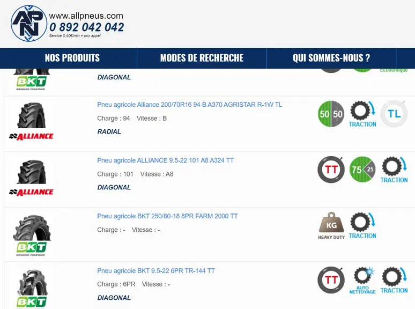Image resolution: width=415 pixels, height=309 pixels.
Task: Open Alliance 200/70R16 A370 AGRISTAR tire link
Action: coord(189,105)
